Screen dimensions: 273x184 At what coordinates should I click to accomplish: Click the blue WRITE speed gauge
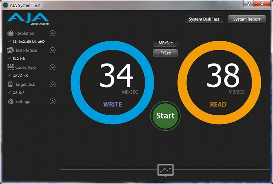(x=112, y=82)
